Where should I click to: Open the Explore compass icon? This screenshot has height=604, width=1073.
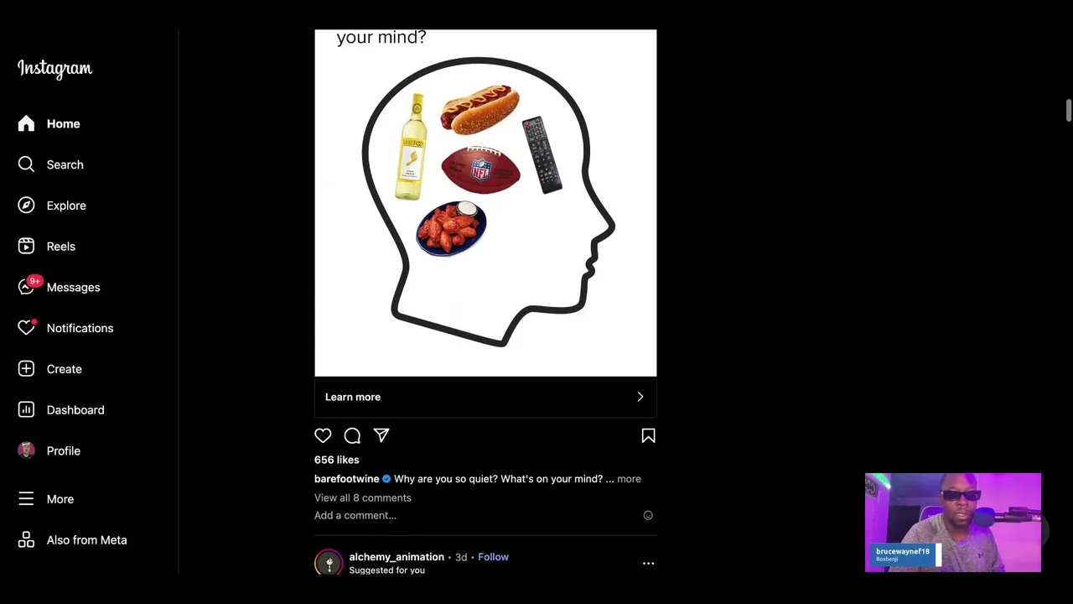click(x=26, y=206)
